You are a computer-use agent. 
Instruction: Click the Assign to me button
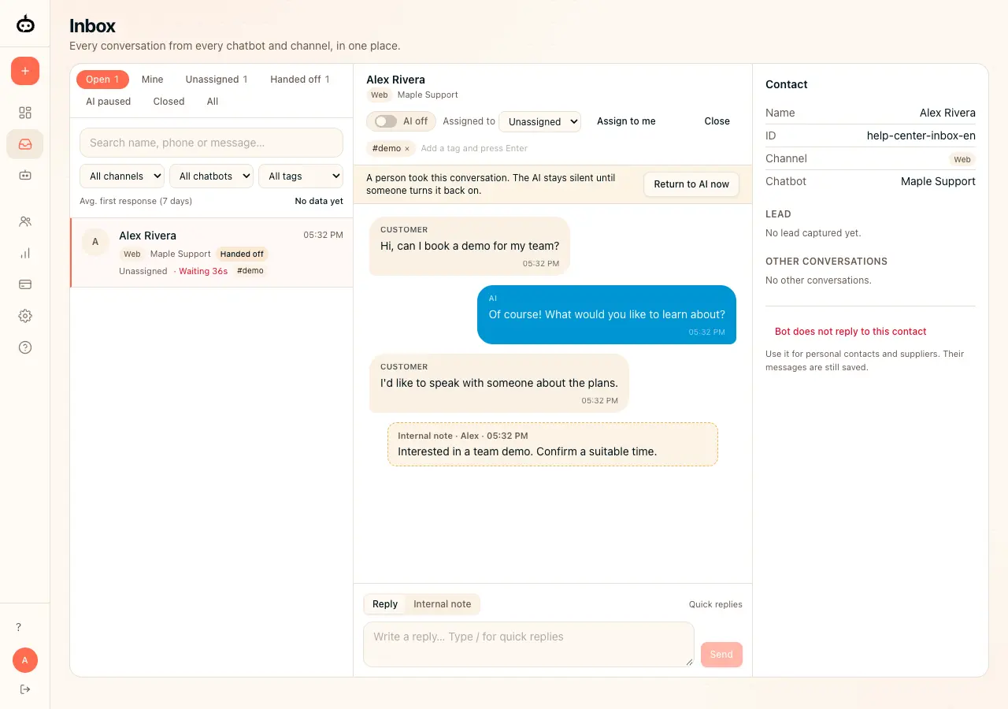626,121
